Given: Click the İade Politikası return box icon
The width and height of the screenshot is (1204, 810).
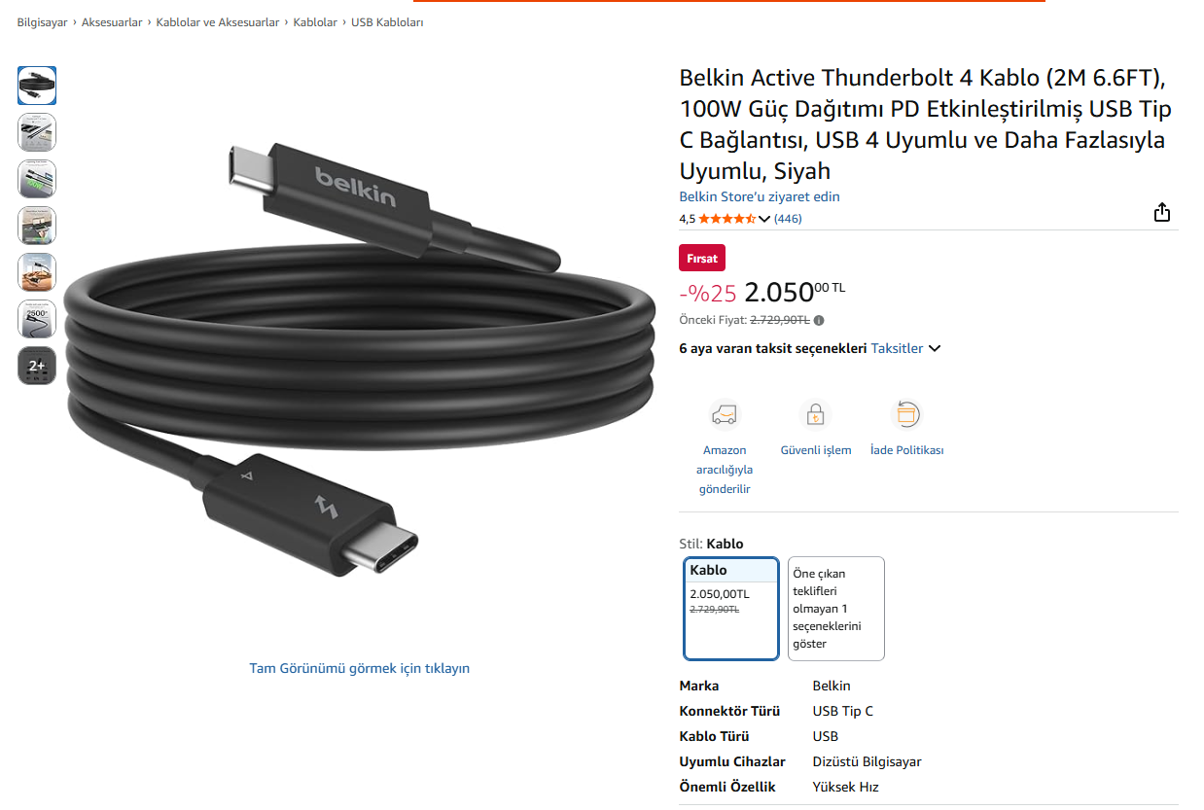Looking at the screenshot, I should 906,415.
